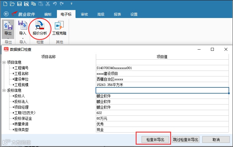Click the 622 工期 value cell
233x147 pixels.
162,113
